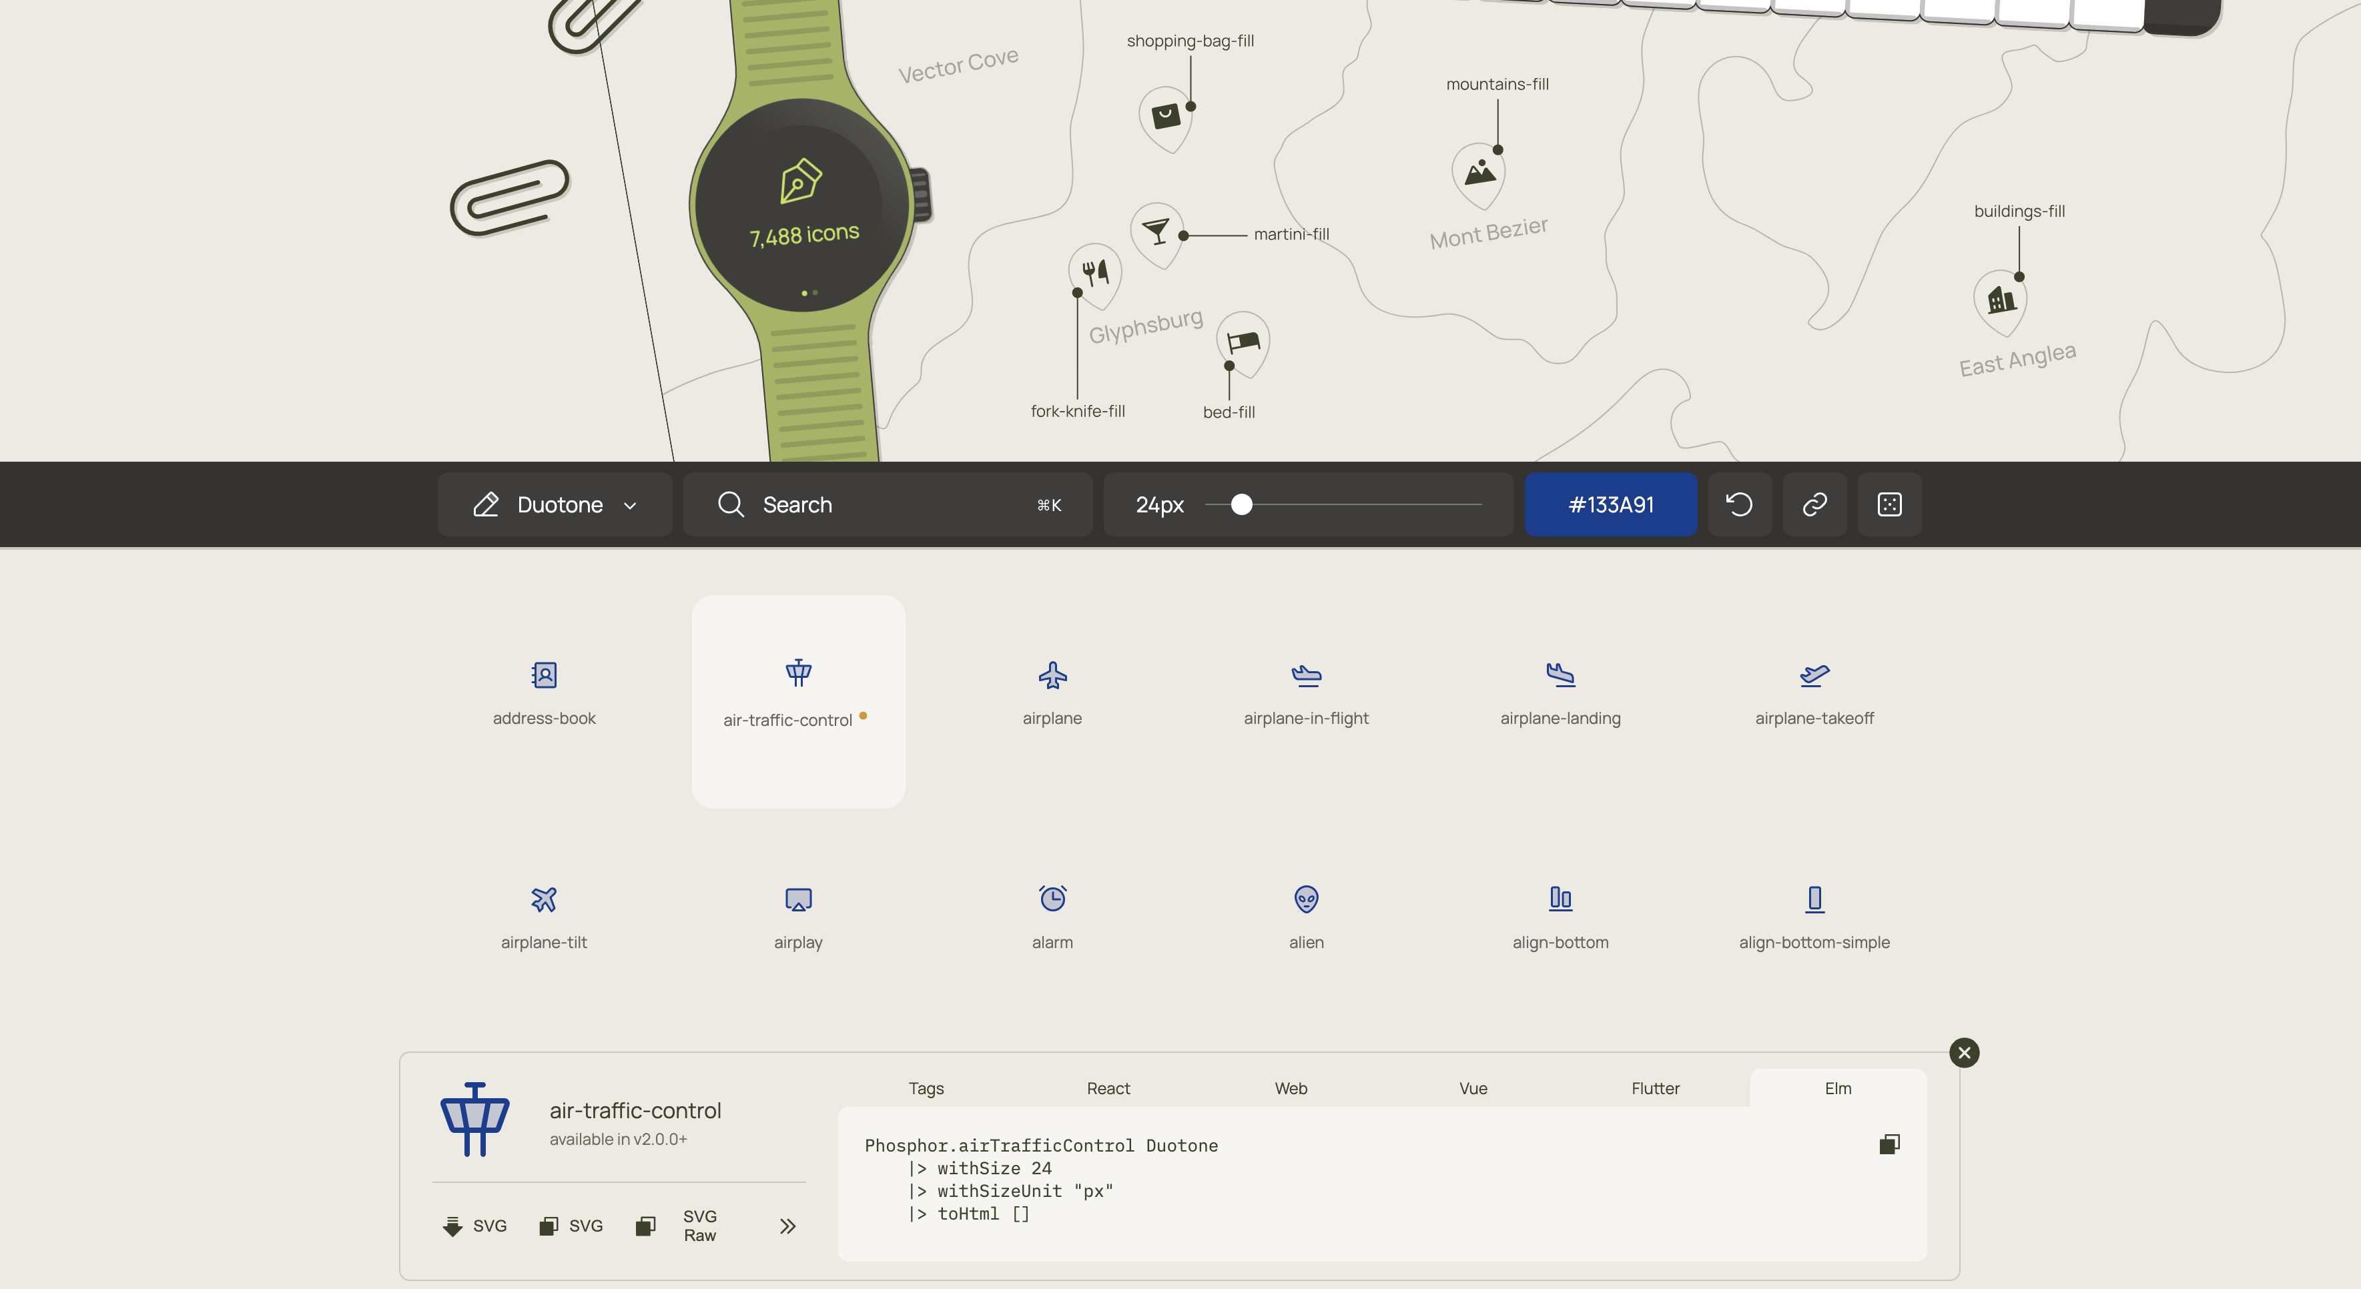
Task: Switch to the React tab
Action: (1108, 1088)
